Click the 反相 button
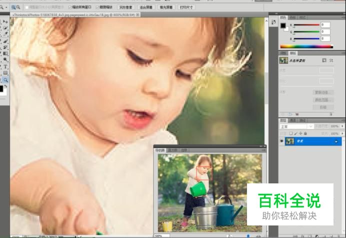Image resolution: width=346 pixels, height=238 pixels. pyautogui.click(x=323, y=107)
